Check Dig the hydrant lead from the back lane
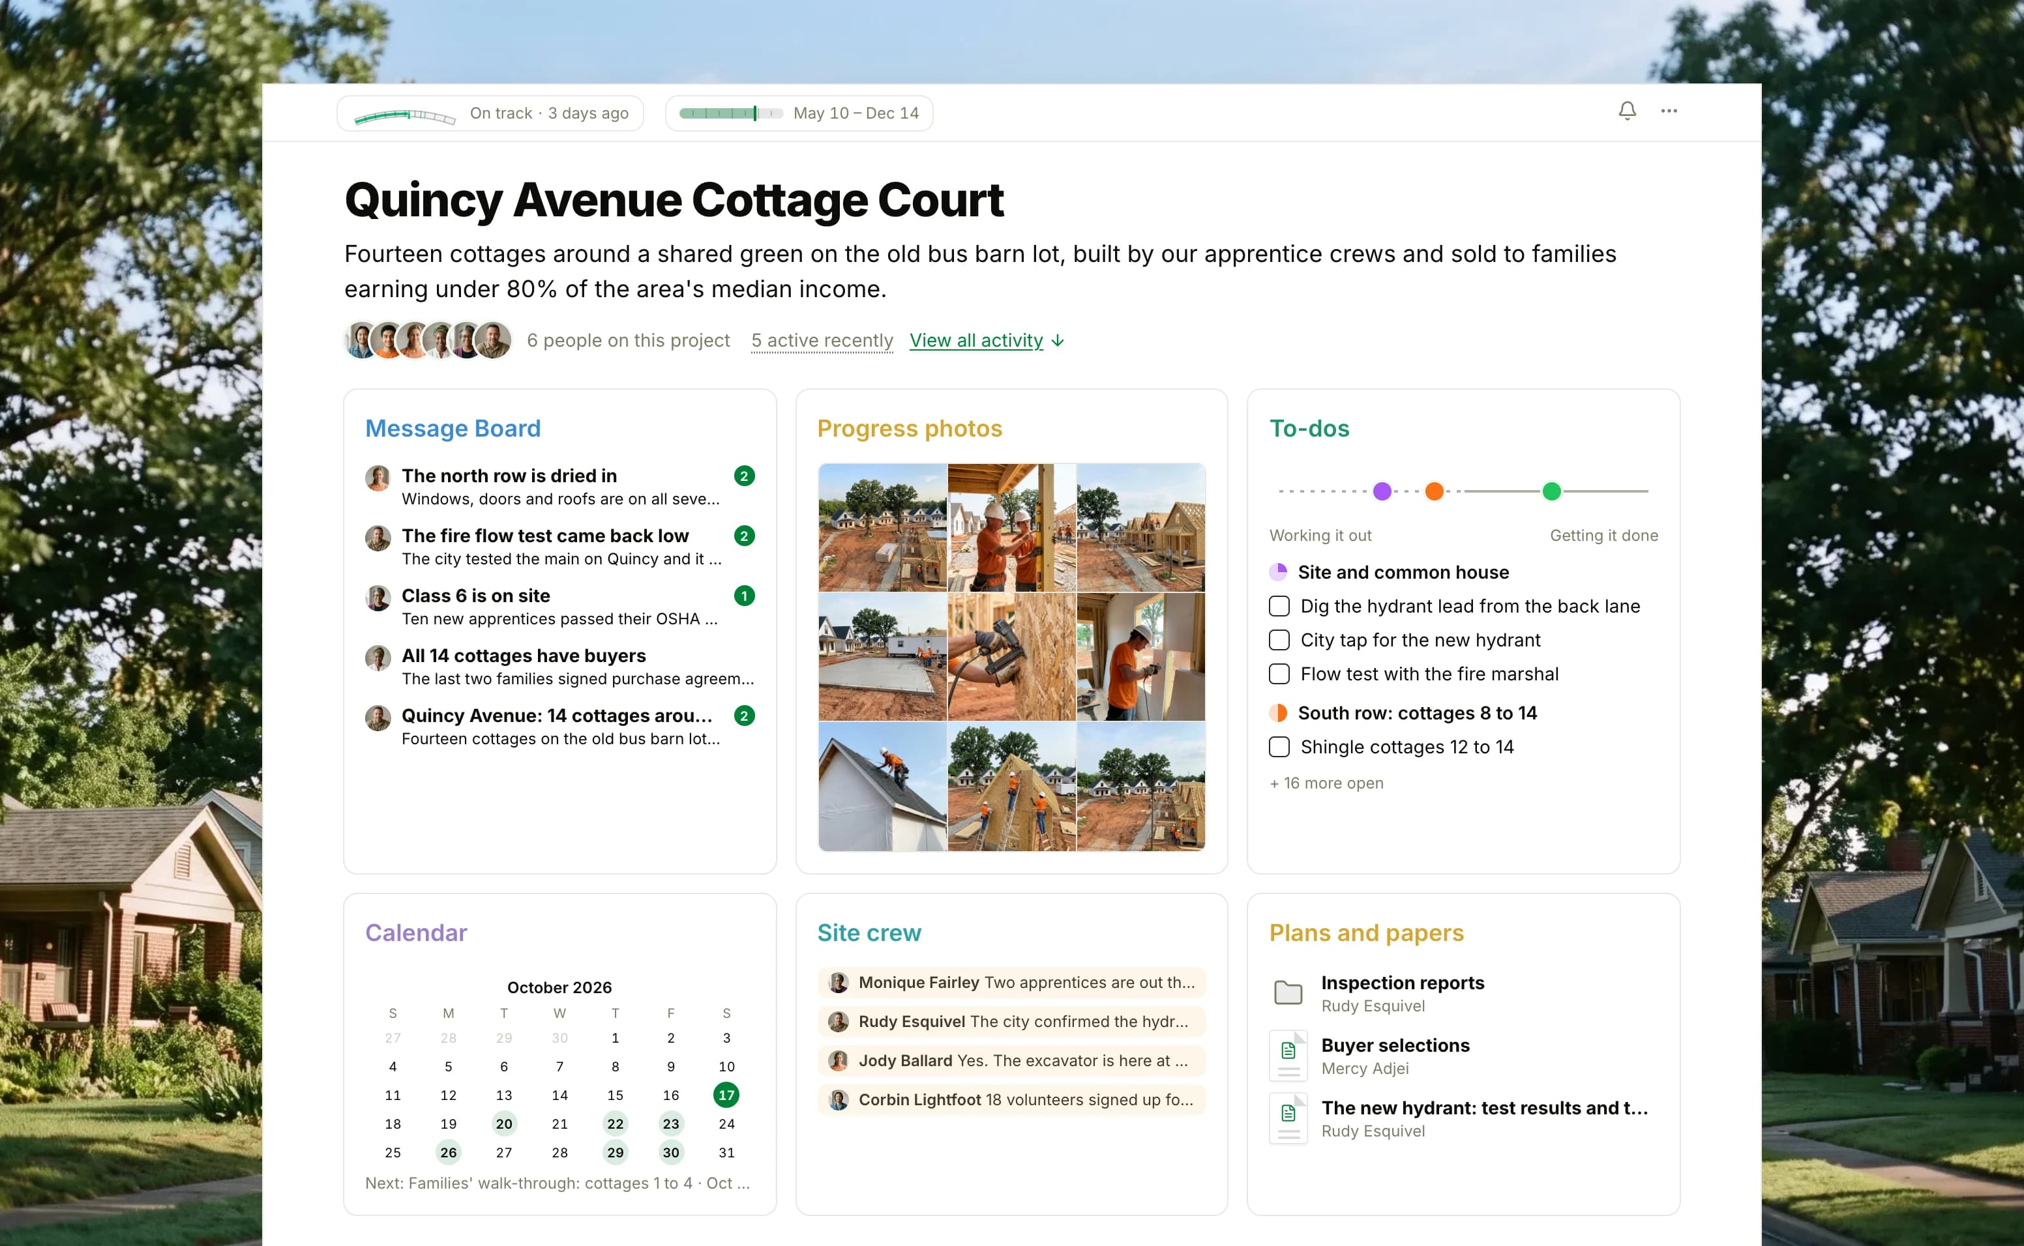The width and height of the screenshot is (2024, 1246). coord(1279,607)
